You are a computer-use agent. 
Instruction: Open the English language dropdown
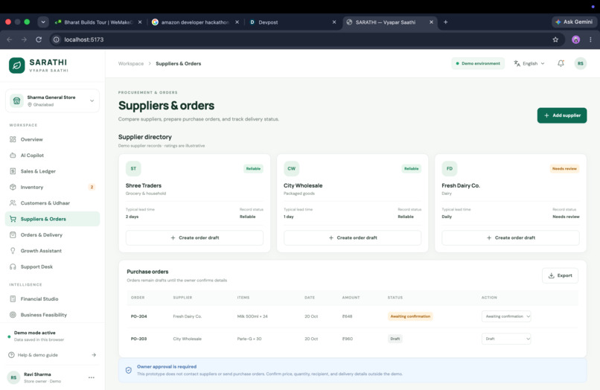point(529,63)
